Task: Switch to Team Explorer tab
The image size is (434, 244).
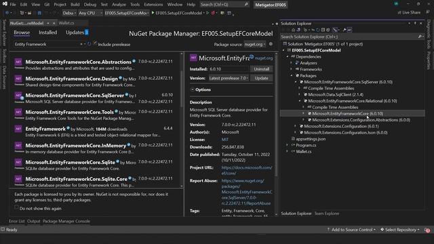Action: (327, 213)
